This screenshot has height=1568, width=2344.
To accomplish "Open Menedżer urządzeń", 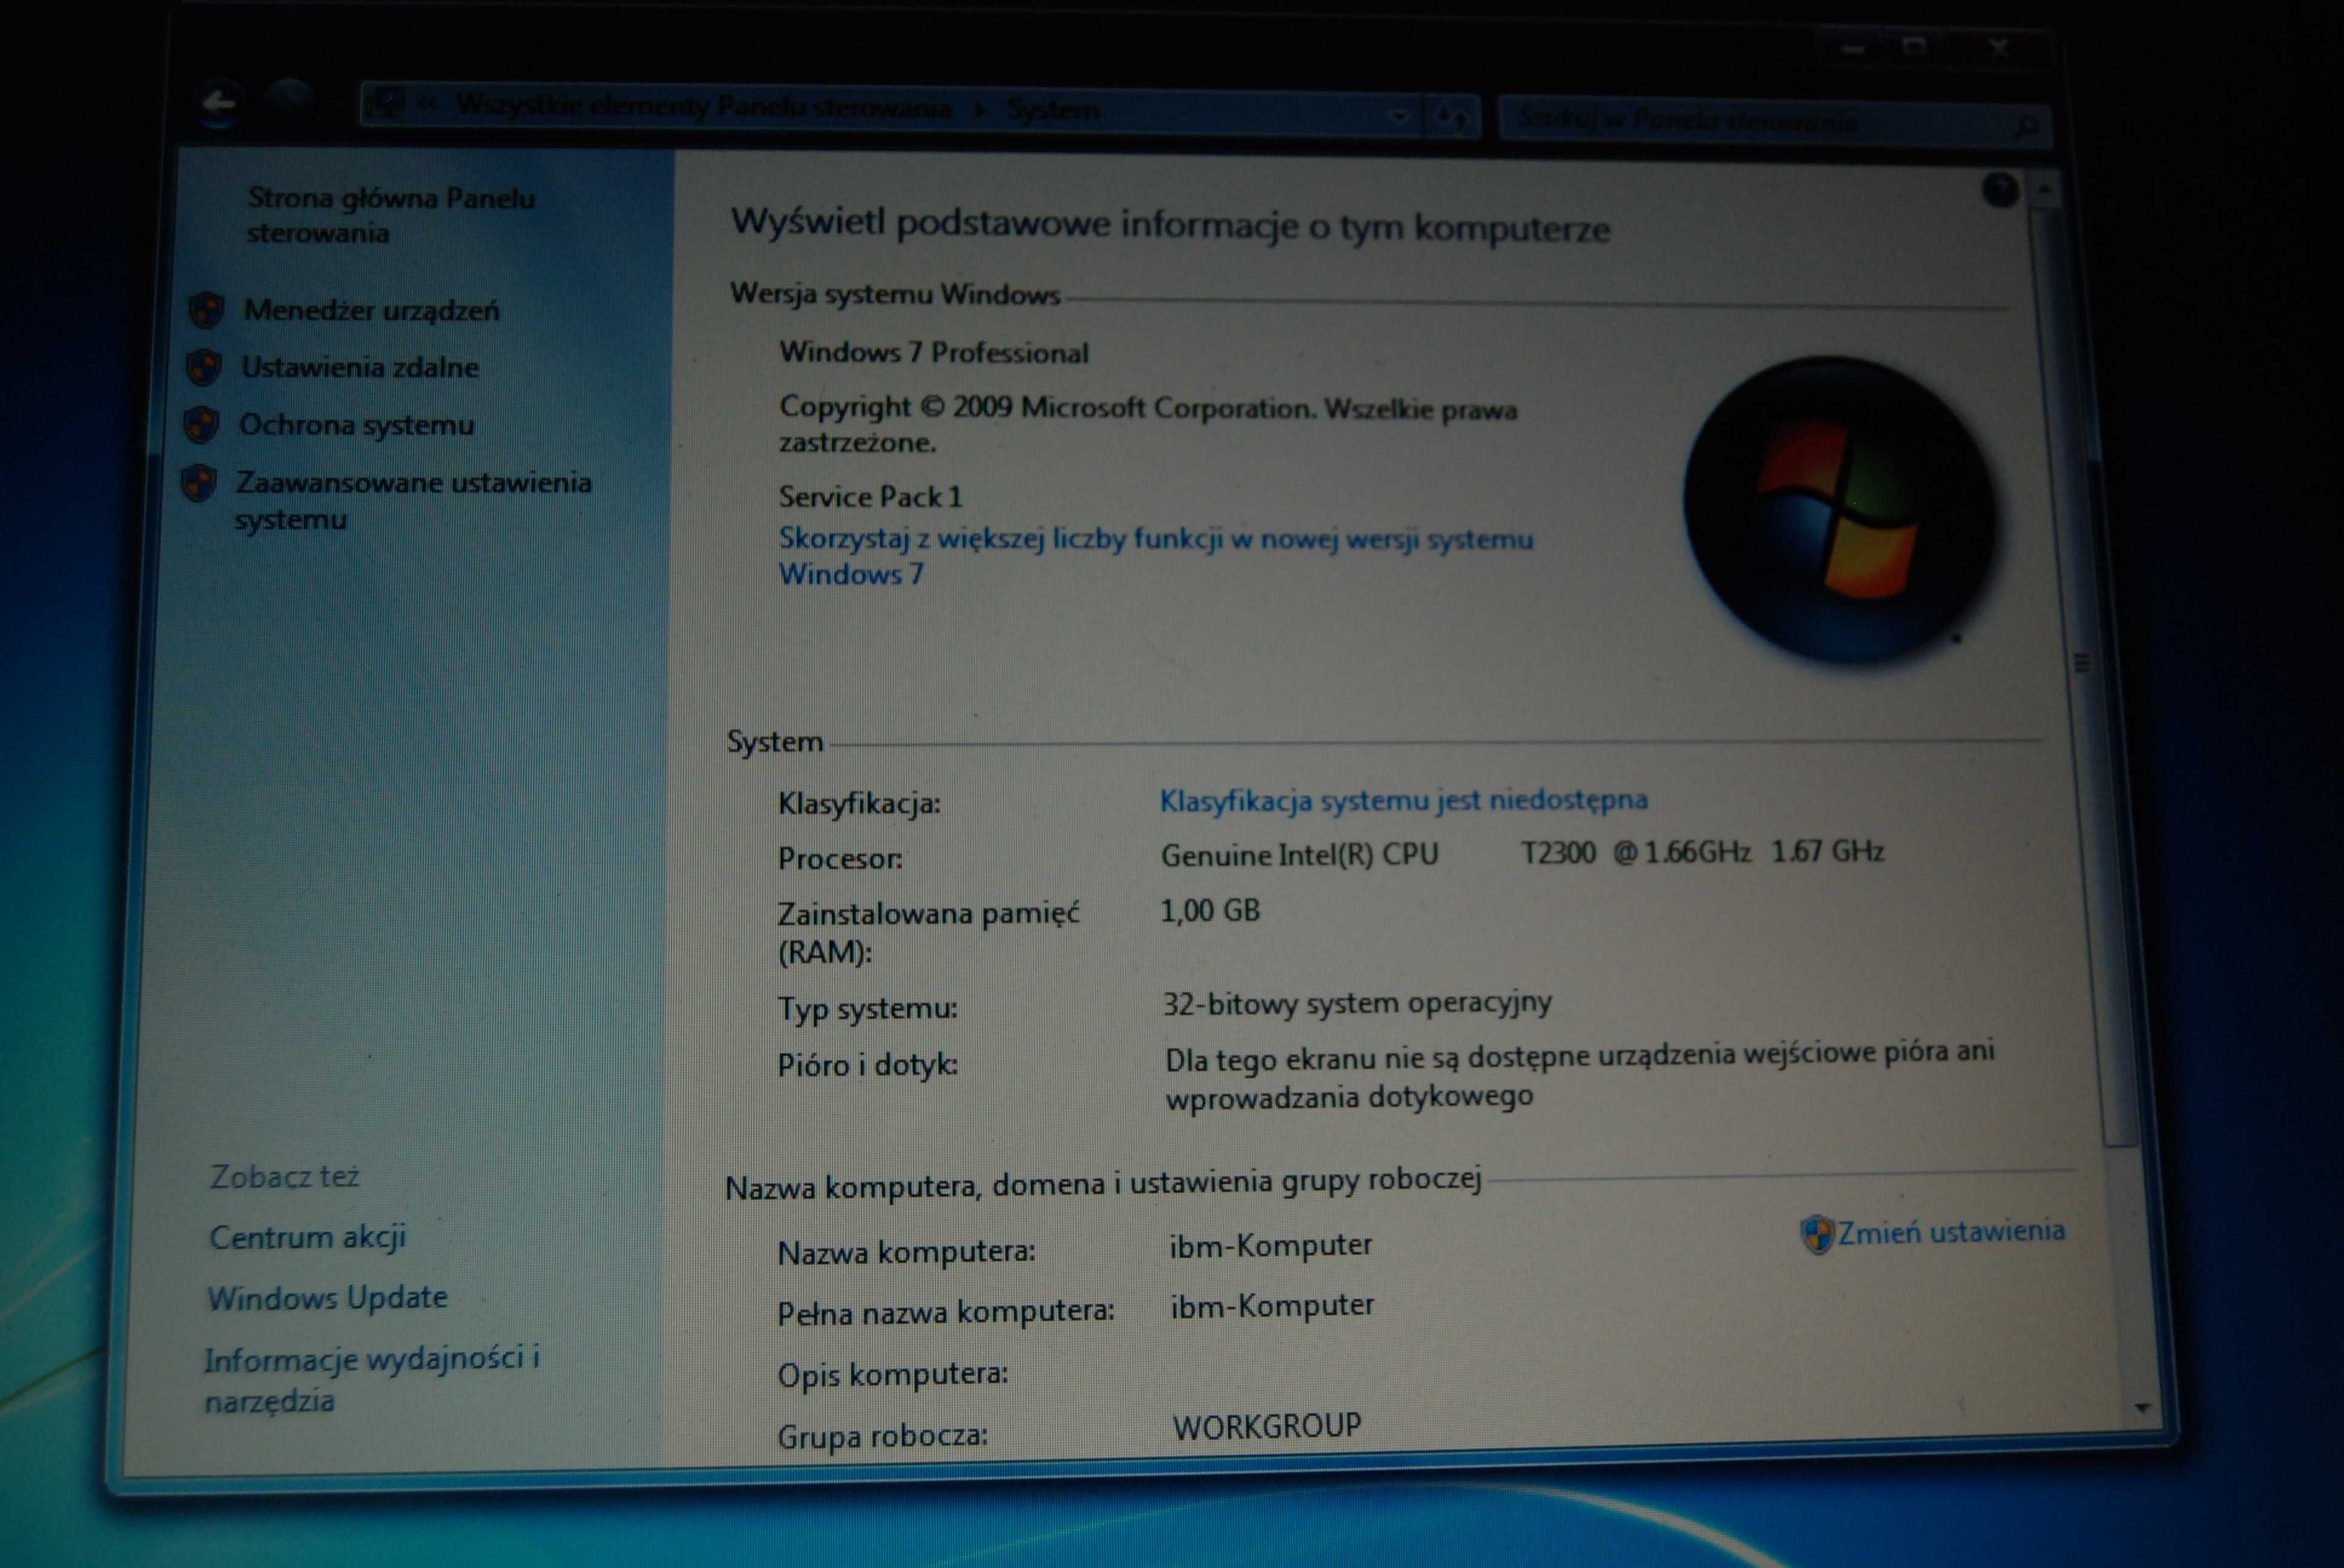I will (x=371, y=311).
